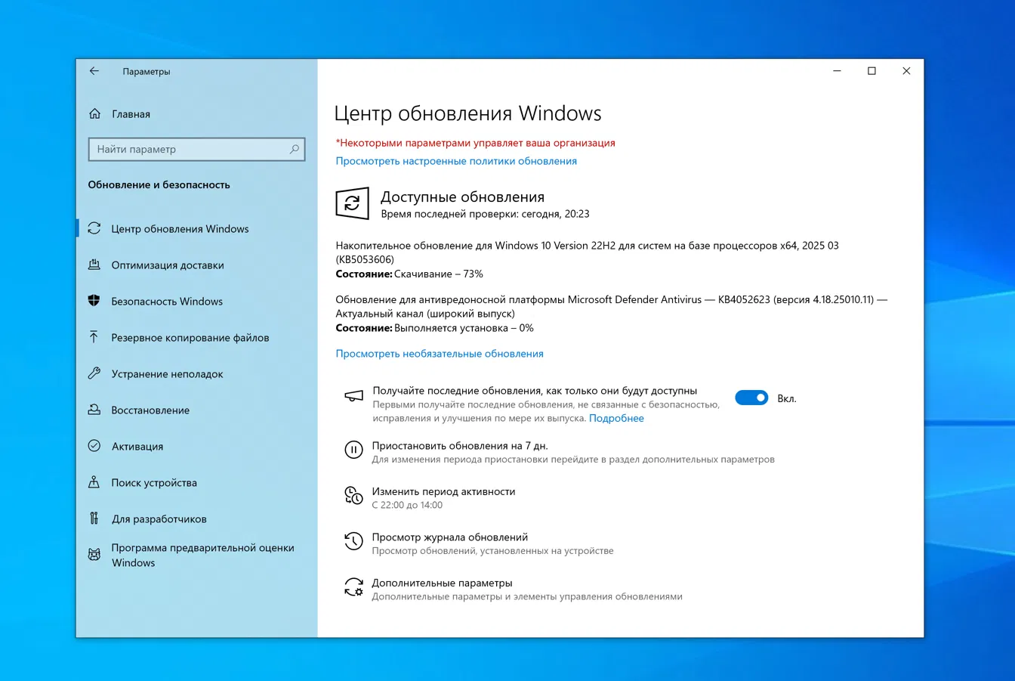The height and width of the screenshot is (681, 1015).
Task: Click the Центр обновления Windows page title
Action: coord(468,113)
